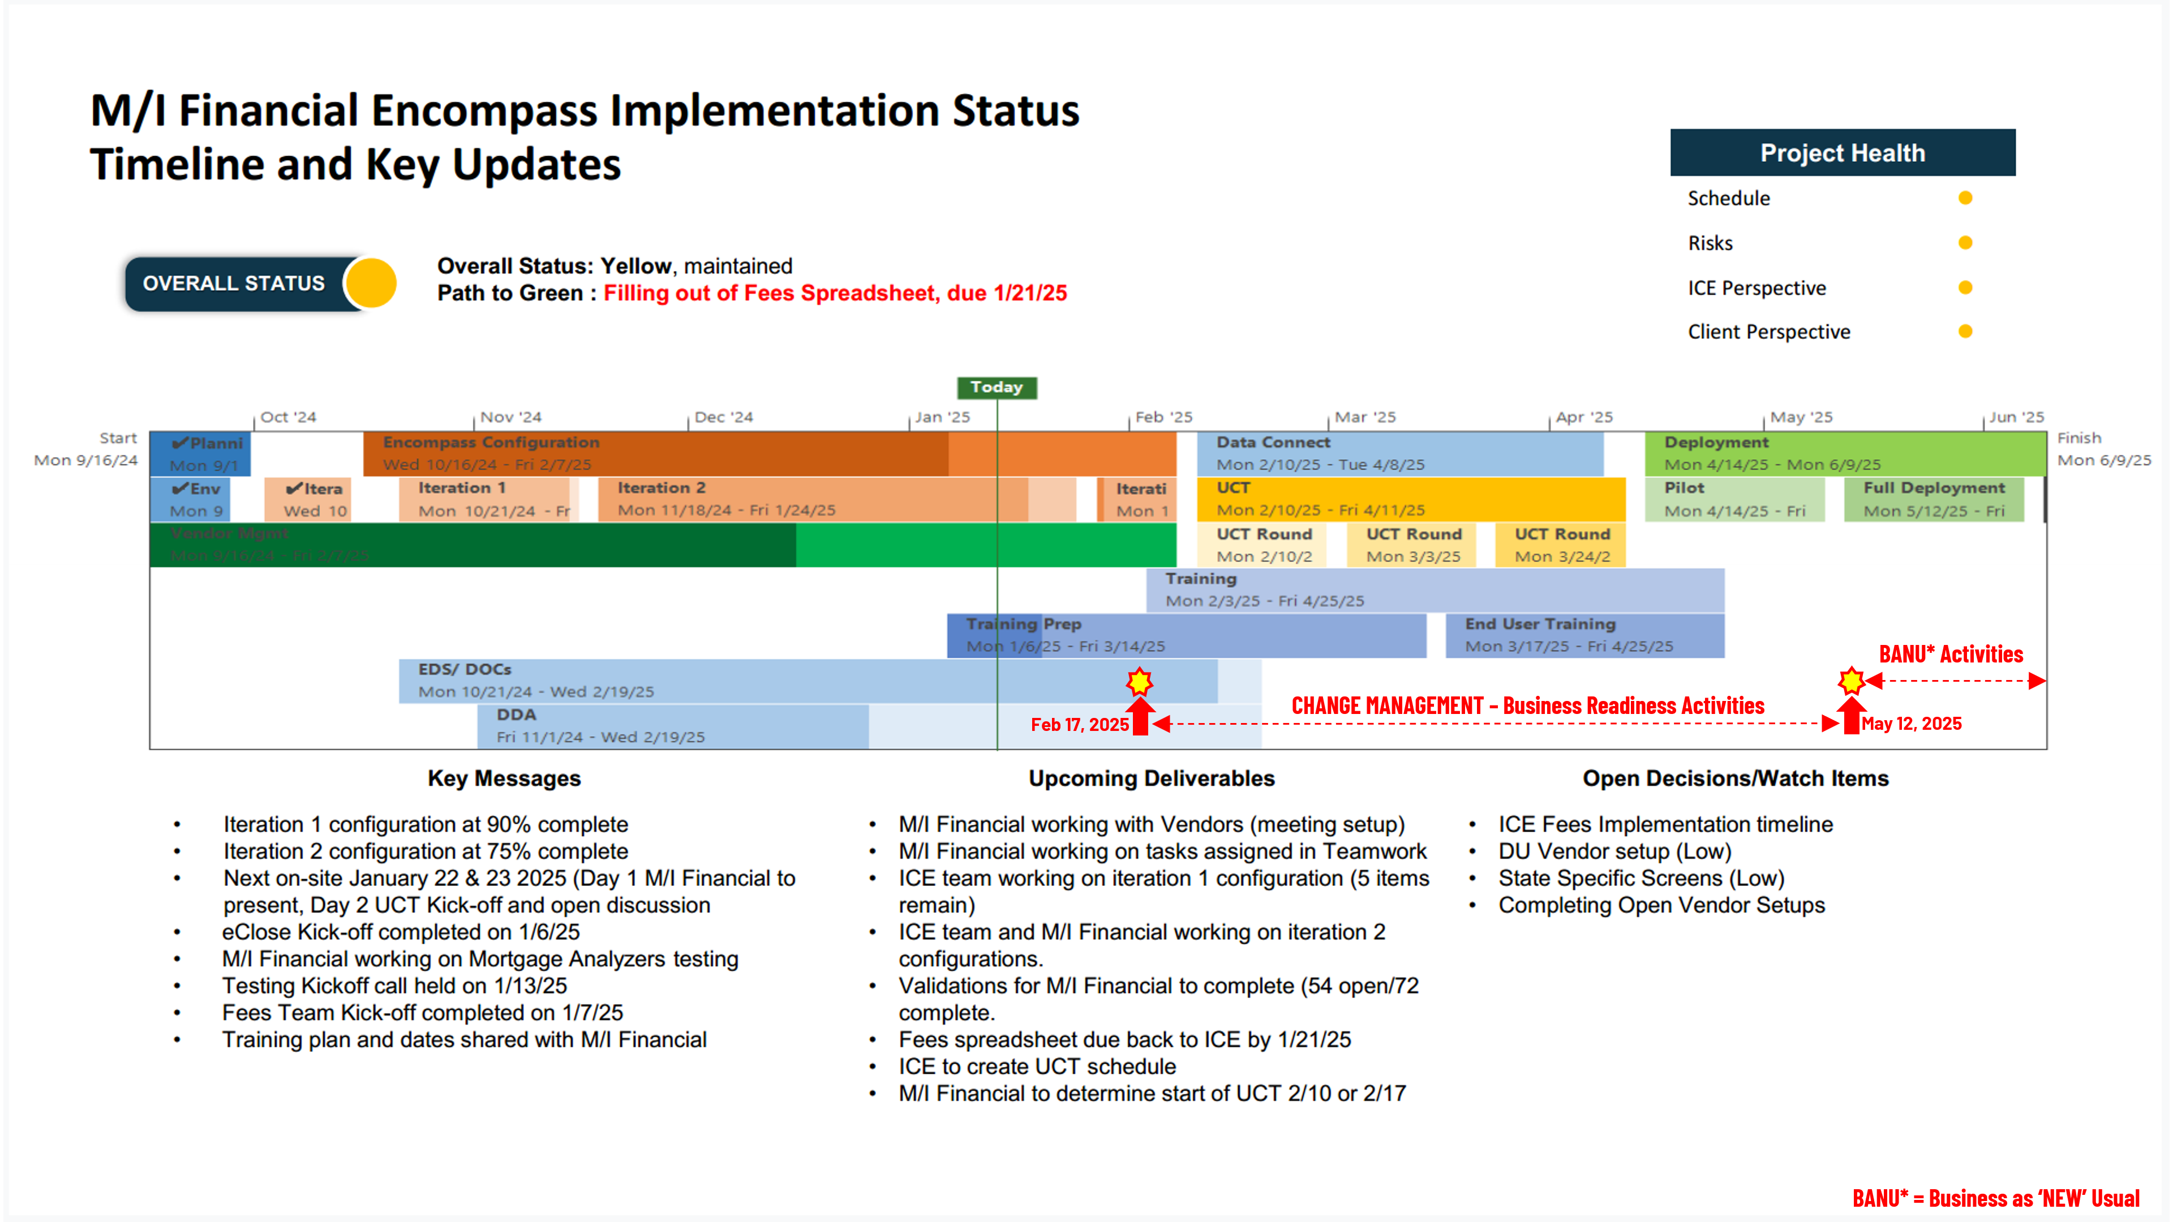Select UCT Round starting Mon 3/3/25
The image size is (2173, 1222).
click(1411, 545)
